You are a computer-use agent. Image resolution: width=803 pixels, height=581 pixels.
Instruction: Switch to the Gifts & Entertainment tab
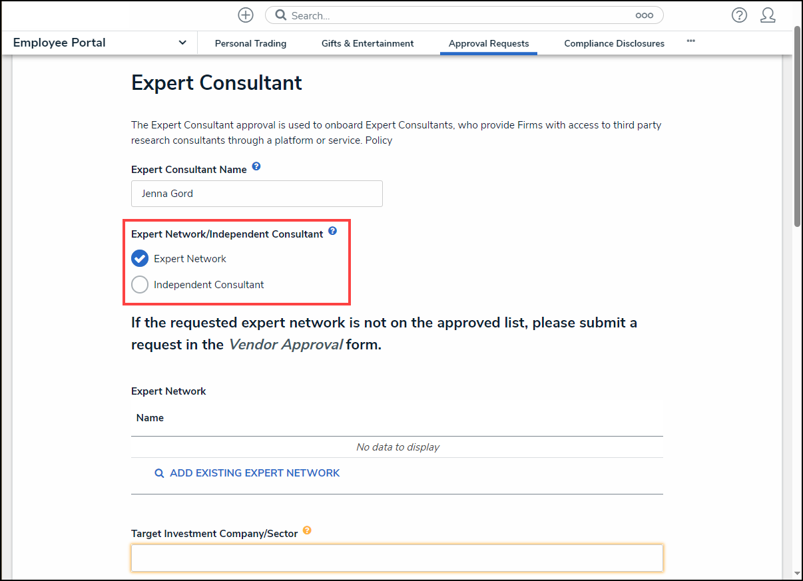(367, 43)
